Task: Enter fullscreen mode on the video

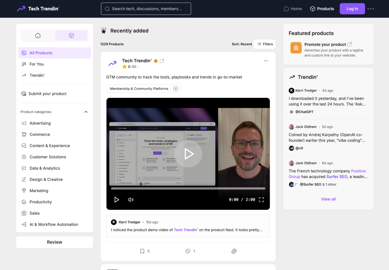Action: click(x=261, y=200)
